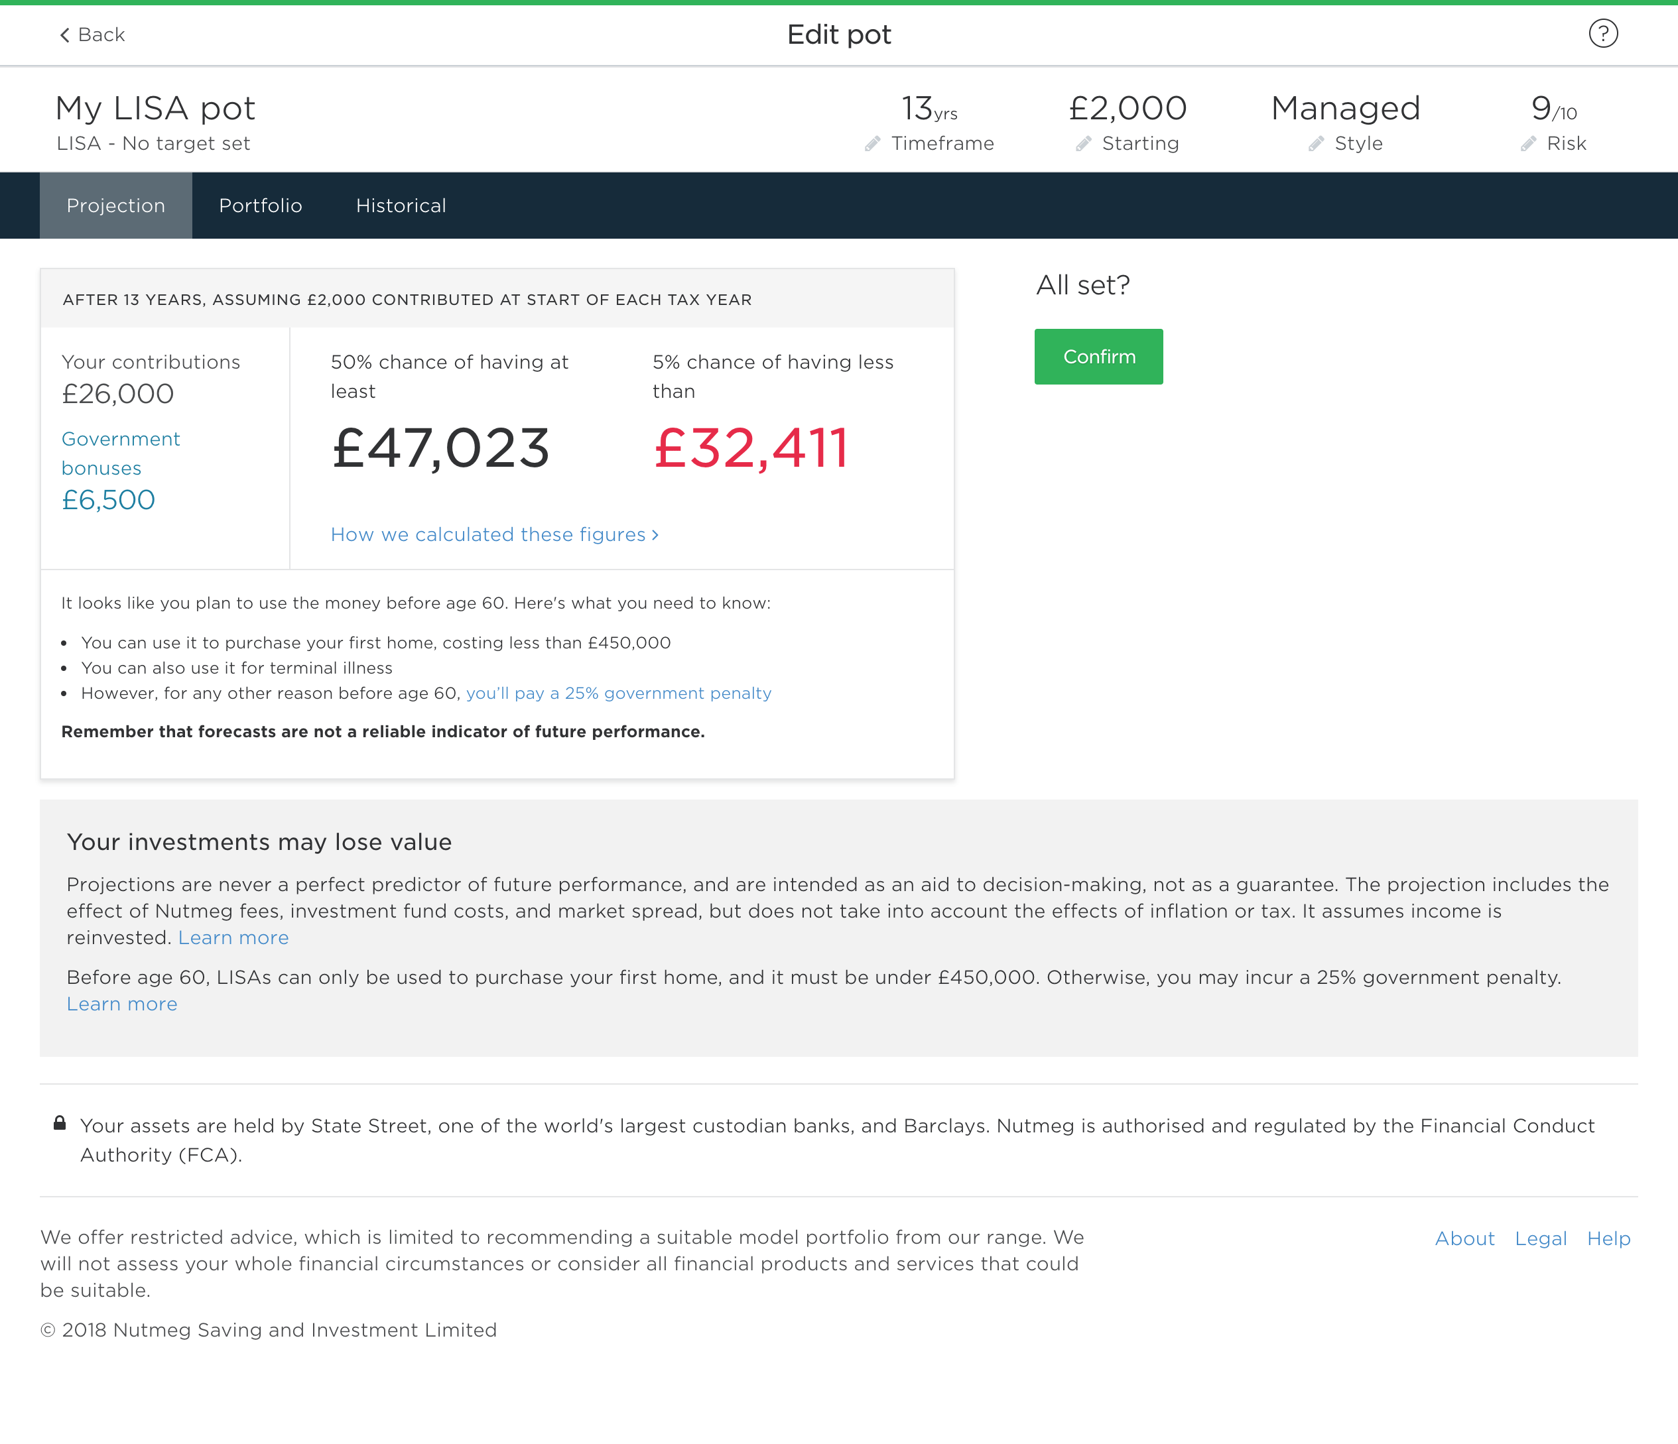Expand 'How we calculated these figures'
This screenshot has height=1444, width=1678.
pos(494,535)
